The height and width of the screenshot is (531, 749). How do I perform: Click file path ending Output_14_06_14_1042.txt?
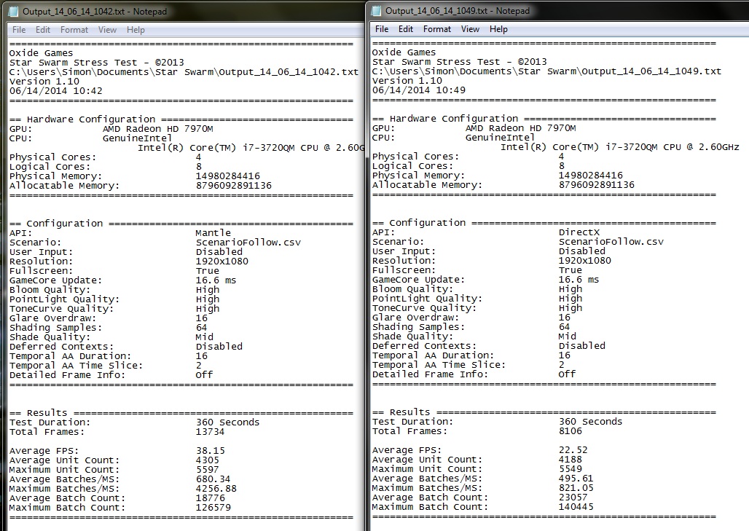point(184,72)
